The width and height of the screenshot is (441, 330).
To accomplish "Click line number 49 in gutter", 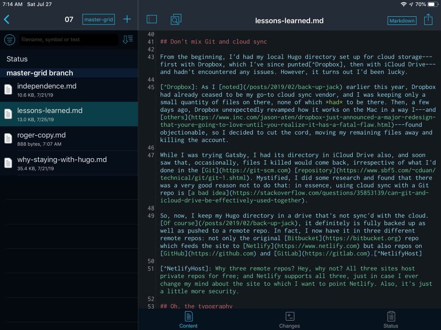I will coord(151,216).
